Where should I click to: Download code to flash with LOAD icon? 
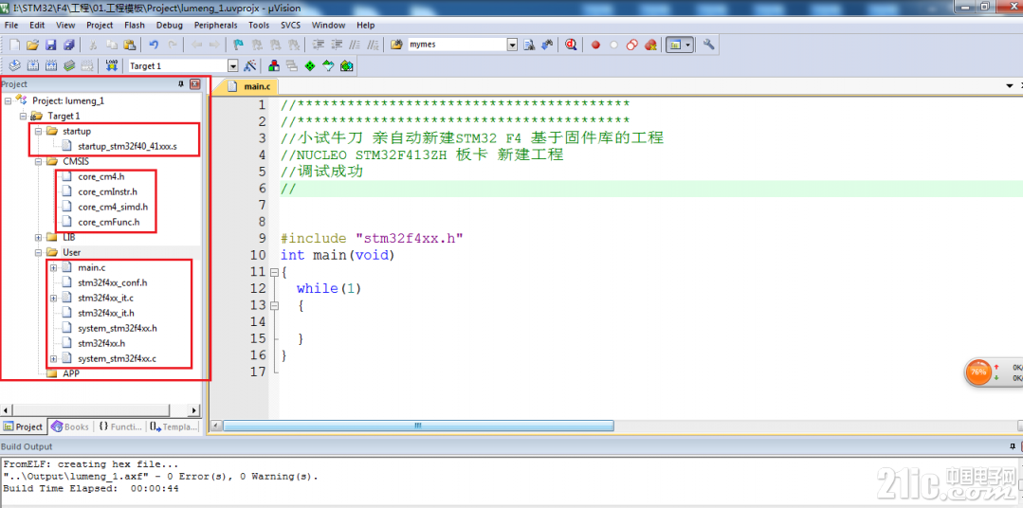tap(112, 65)
